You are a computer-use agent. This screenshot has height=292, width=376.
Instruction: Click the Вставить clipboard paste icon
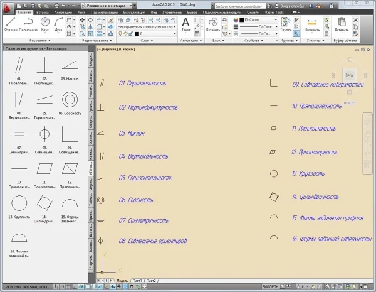(x=342, y=24)
